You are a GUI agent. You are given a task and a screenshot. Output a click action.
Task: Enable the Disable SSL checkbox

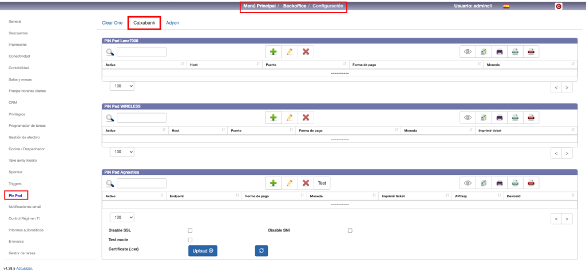pos(190,230)
